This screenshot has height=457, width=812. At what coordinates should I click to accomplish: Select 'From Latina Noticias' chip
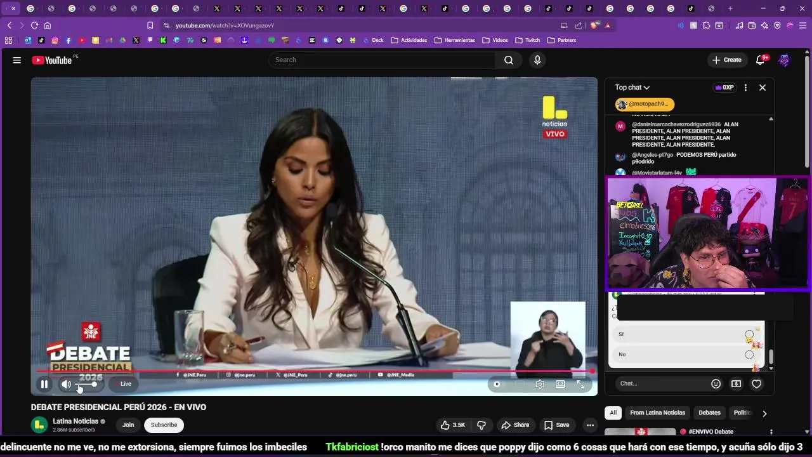[x=658, y=413]
